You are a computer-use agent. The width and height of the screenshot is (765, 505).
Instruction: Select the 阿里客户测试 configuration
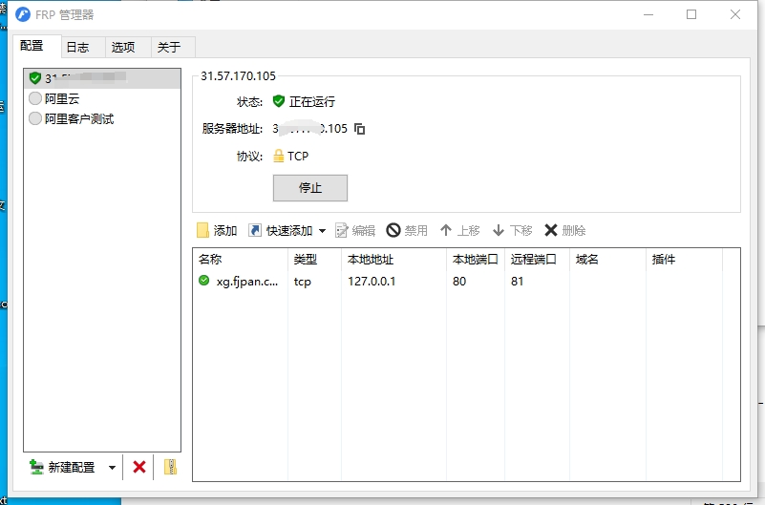(x=78, y=119)
